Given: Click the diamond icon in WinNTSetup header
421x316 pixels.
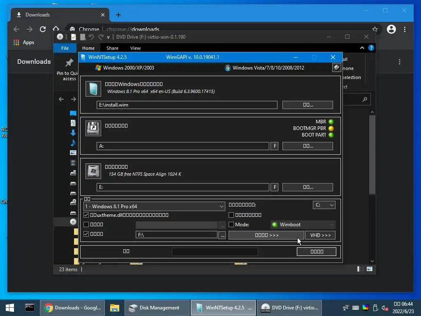Looking at the screenshot, I should coord(336,67).
